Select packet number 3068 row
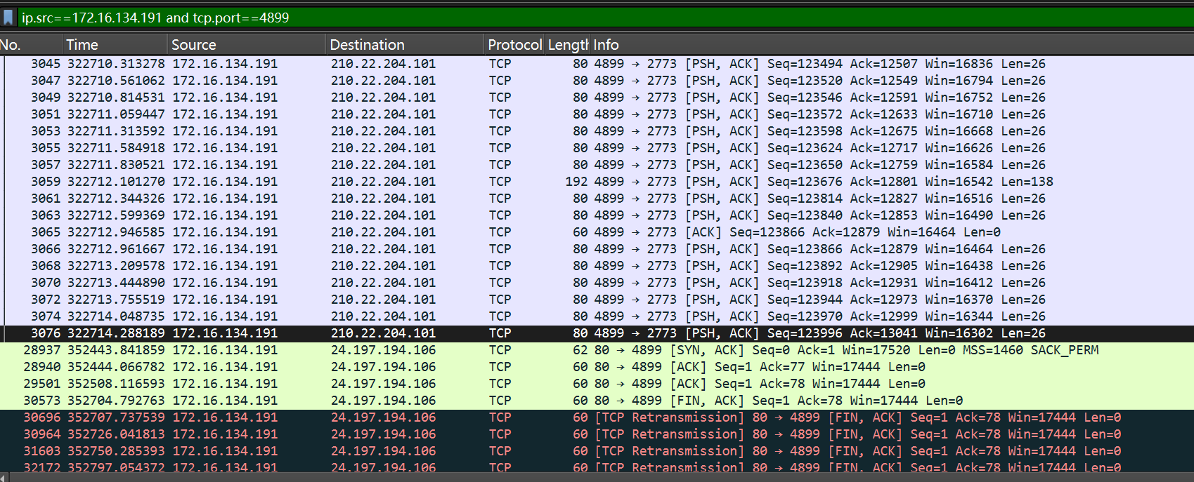 [597, 266]
